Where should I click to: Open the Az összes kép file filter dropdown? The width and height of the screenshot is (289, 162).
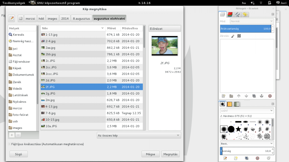139,135
